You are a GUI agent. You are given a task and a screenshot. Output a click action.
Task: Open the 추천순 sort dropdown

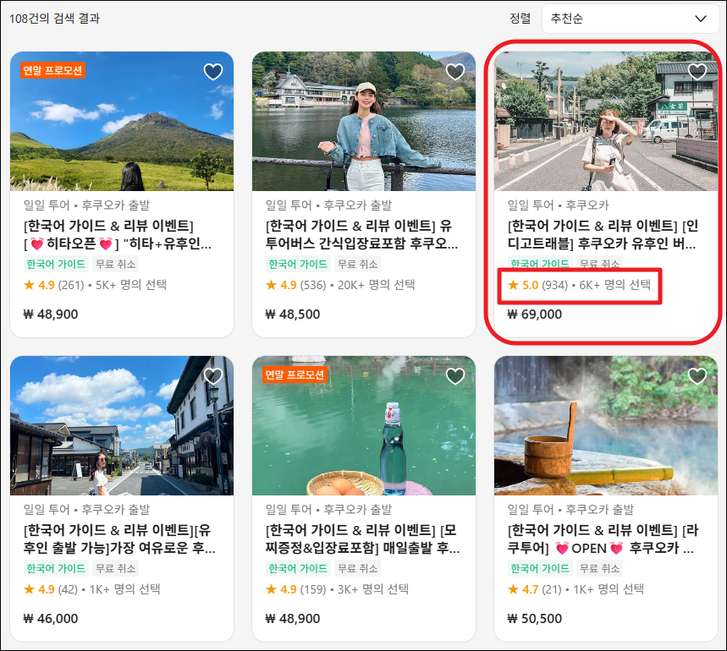point(629,19)
